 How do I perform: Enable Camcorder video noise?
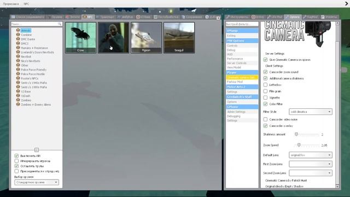pyautogui.click(x=265, y=119)
